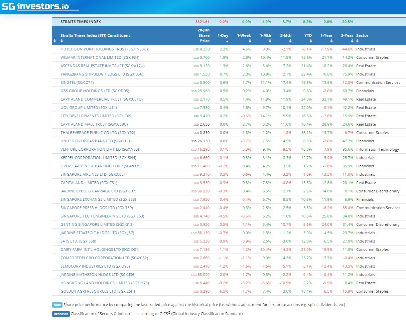Click the sort arrows under the Constituent header
Image resolution: width=406 pixels, height=320 pixels.
click(62, 41)
